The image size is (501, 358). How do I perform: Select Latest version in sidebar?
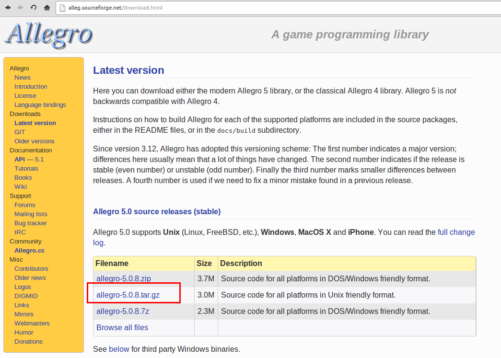point(35,123)
